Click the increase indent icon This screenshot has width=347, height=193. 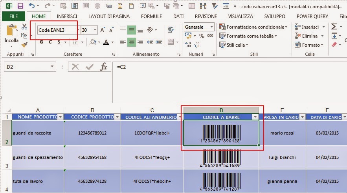(x=159, y=42)
